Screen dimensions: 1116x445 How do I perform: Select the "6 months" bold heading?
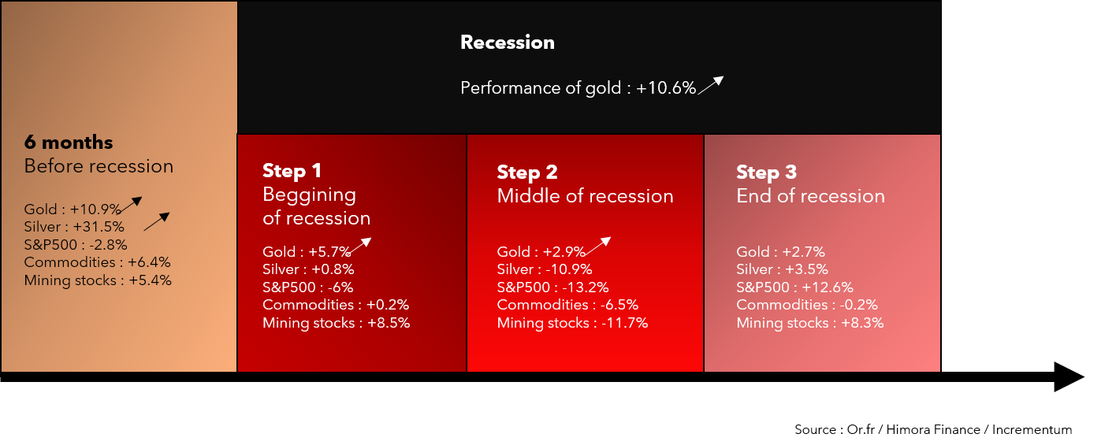[69, 143]
